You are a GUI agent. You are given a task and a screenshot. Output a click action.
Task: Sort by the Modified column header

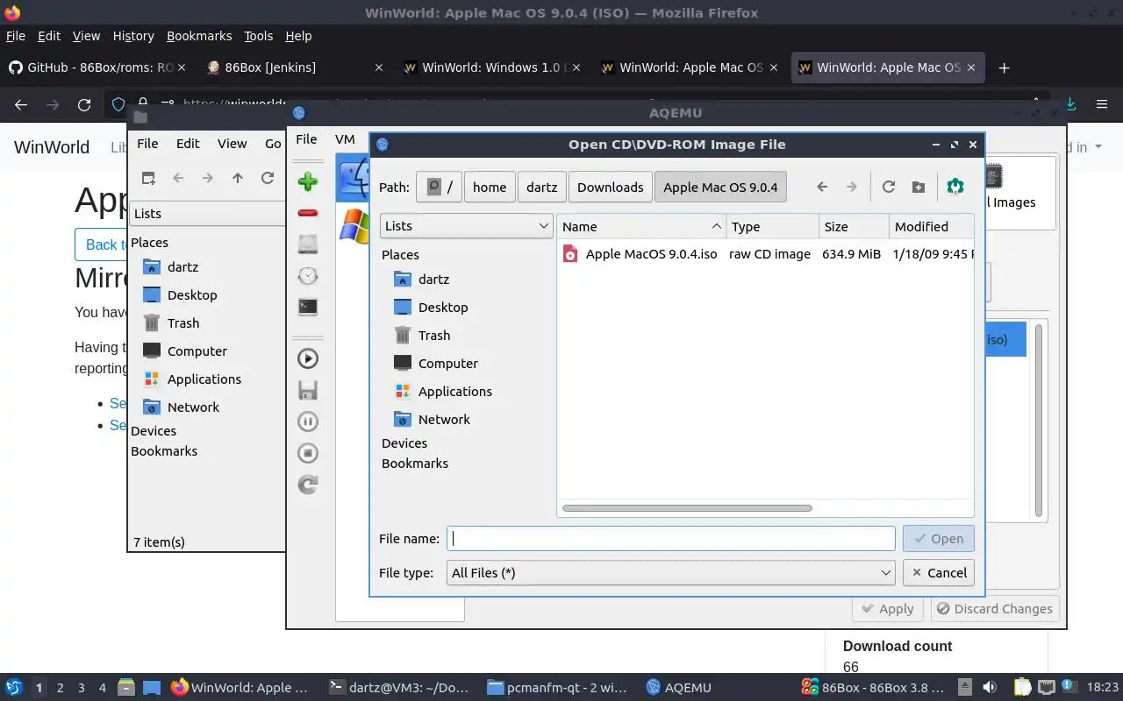click(x=931, y=226)
